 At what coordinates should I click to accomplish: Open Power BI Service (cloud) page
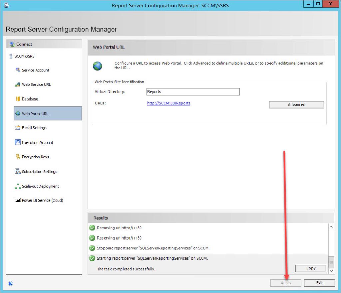pos(42,200)
